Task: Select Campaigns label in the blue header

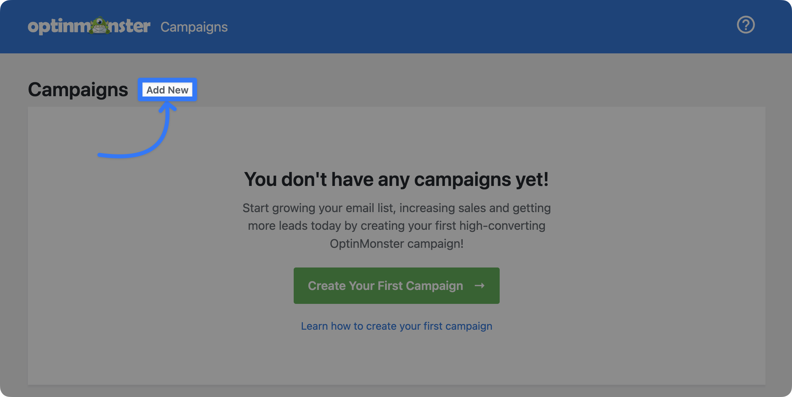Action: point(194,27)
